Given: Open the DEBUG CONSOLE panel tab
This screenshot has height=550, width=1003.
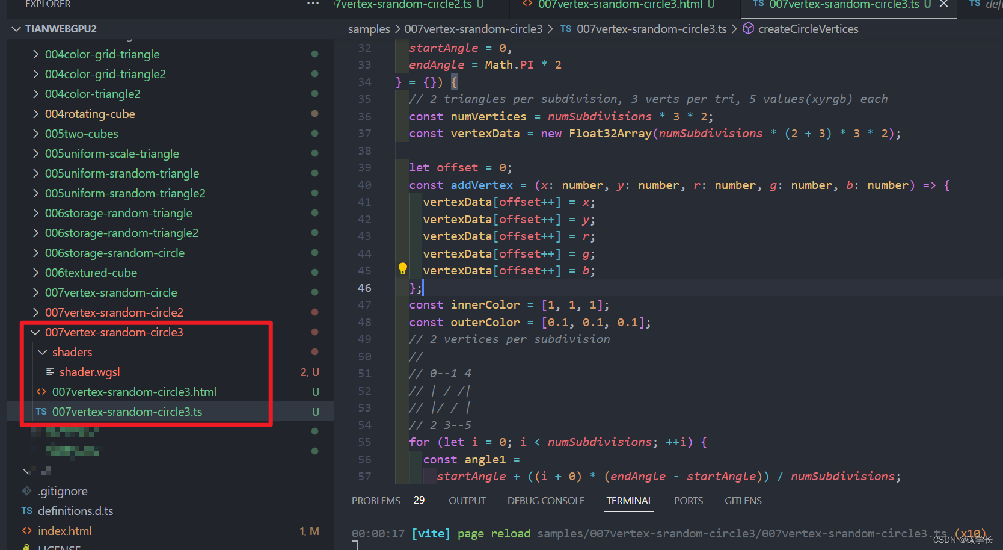Looking at the screenshot, I should 546,501.
